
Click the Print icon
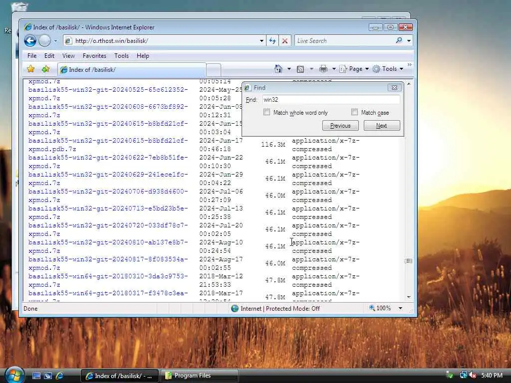pyautogui.click(x=323, y=69)
